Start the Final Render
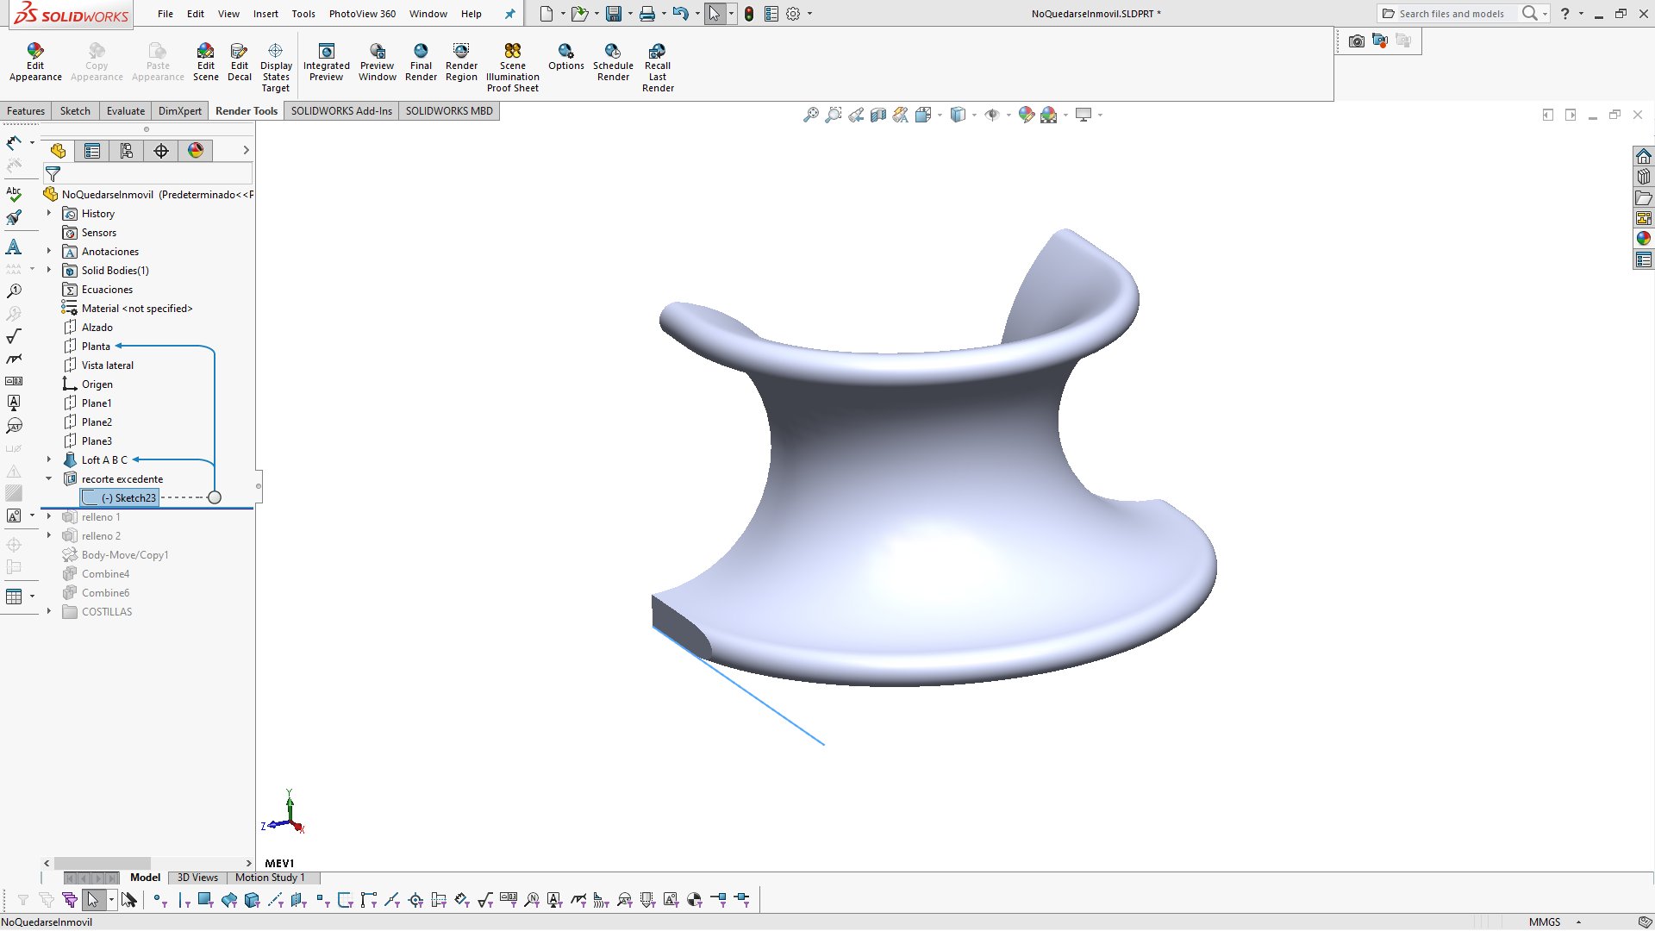The height and width of the screenshot is (931, 1655). tap(421, 63)
